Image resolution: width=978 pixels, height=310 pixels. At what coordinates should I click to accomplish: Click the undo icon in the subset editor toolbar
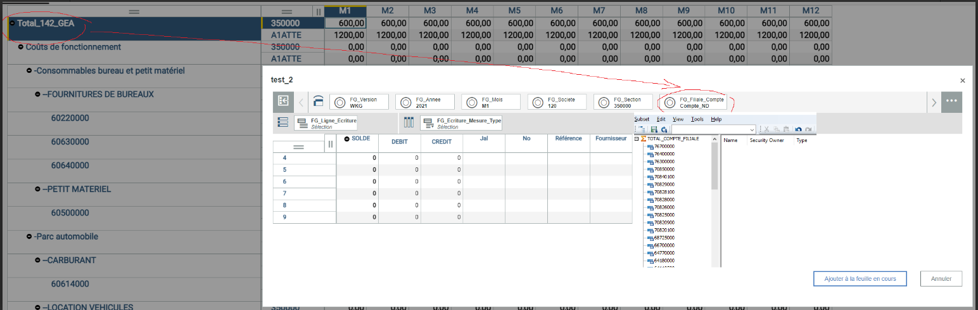(x=798, y=129)
